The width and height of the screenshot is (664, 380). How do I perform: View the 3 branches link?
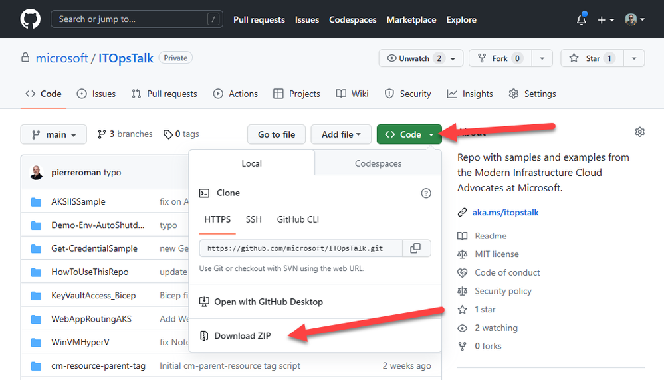point(125,134)
